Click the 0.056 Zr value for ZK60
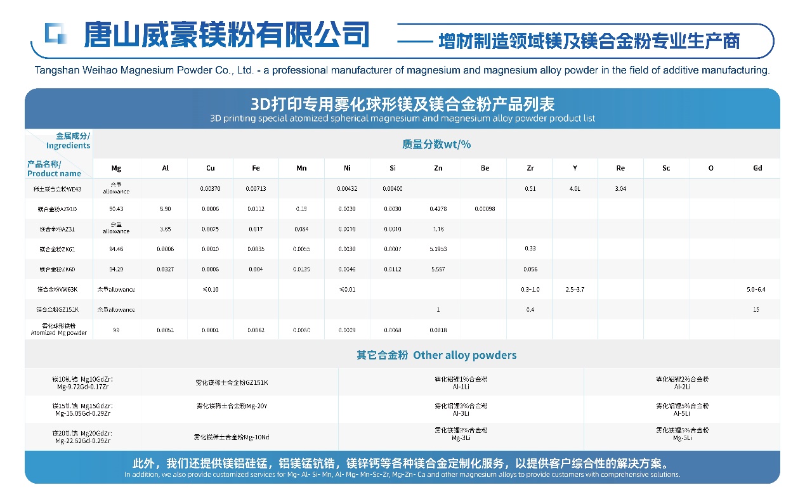Image resolution: width=805 pixels, height=504 pixels. click(530, 269)
